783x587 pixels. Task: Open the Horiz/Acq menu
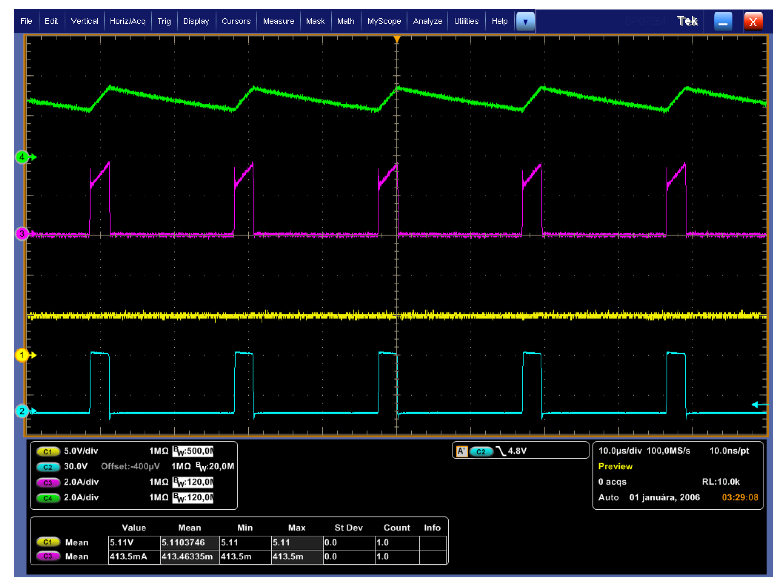[127, 21]
